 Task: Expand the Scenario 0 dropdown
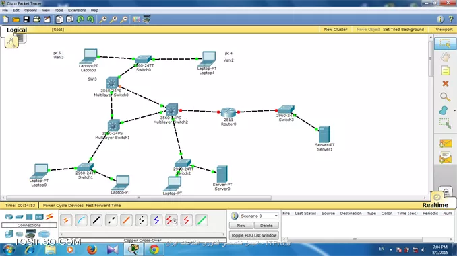click(x=276, y=216)
